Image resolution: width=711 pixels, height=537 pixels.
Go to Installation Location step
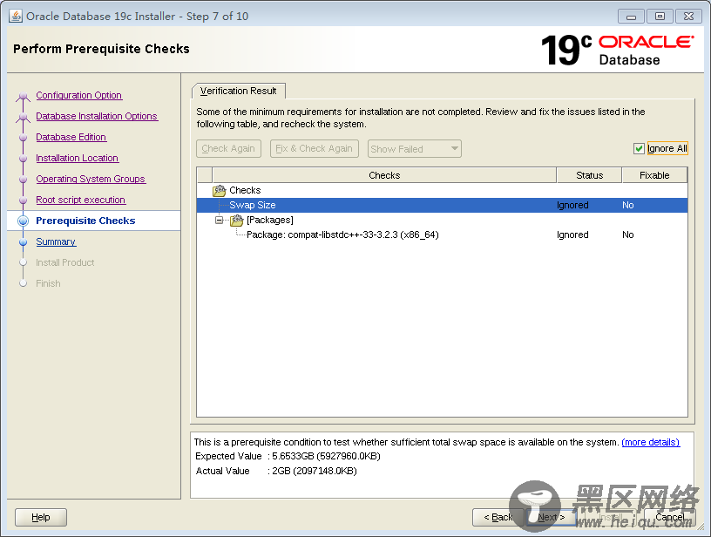[77, 158]
